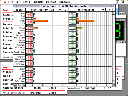Viewport: 128px width, 96px height.
Task: Select the B&W row label
Action: click(22, 69)
